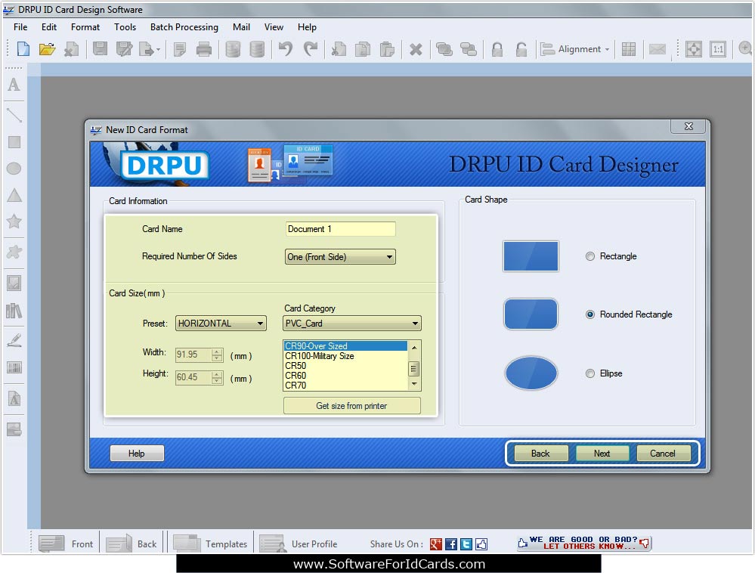Select CR50 in card size list

click(x=345, y=366)
